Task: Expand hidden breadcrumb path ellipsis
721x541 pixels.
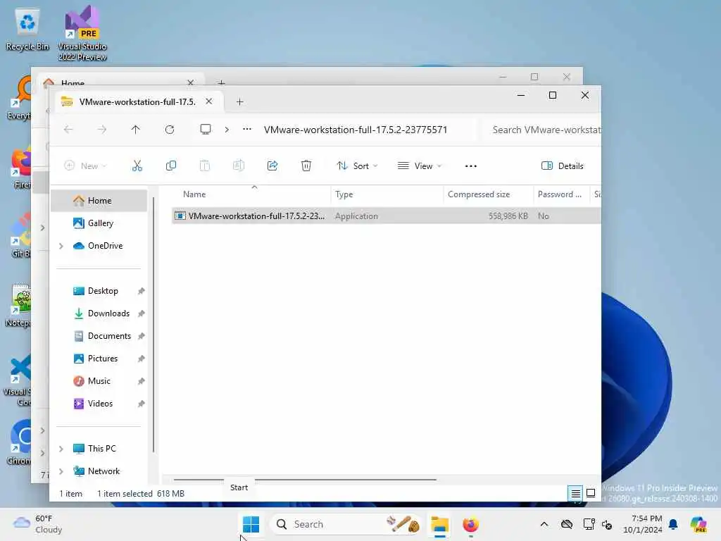Action: 247,130
